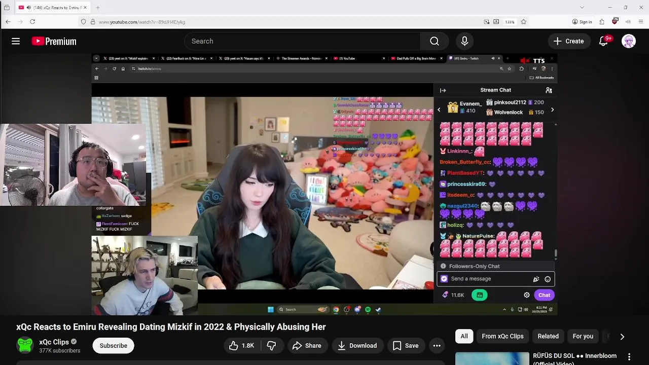Open more actions three-dot menu
The image size is (649, 365).
[x=437, y=346]
